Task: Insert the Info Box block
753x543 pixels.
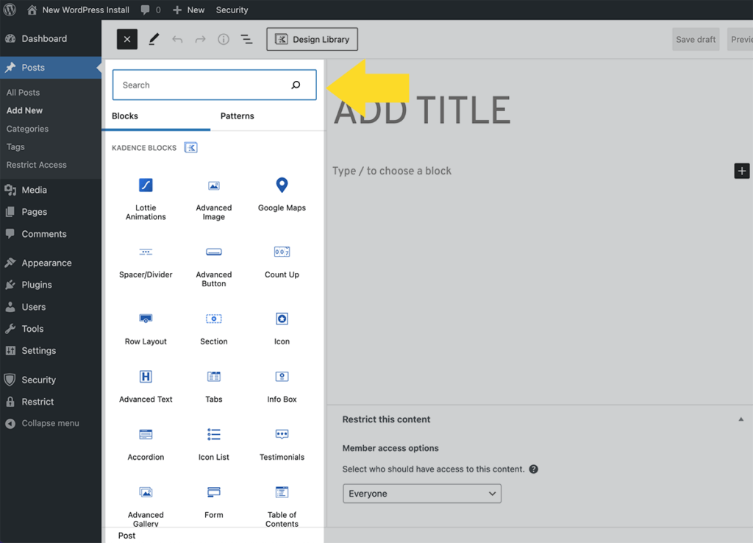Action: coord(282,387)
